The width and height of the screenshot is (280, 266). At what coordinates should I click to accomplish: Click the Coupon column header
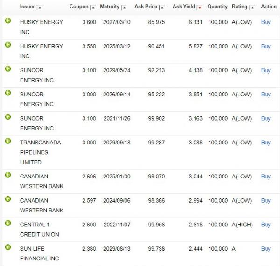click(x=79, y=7)
